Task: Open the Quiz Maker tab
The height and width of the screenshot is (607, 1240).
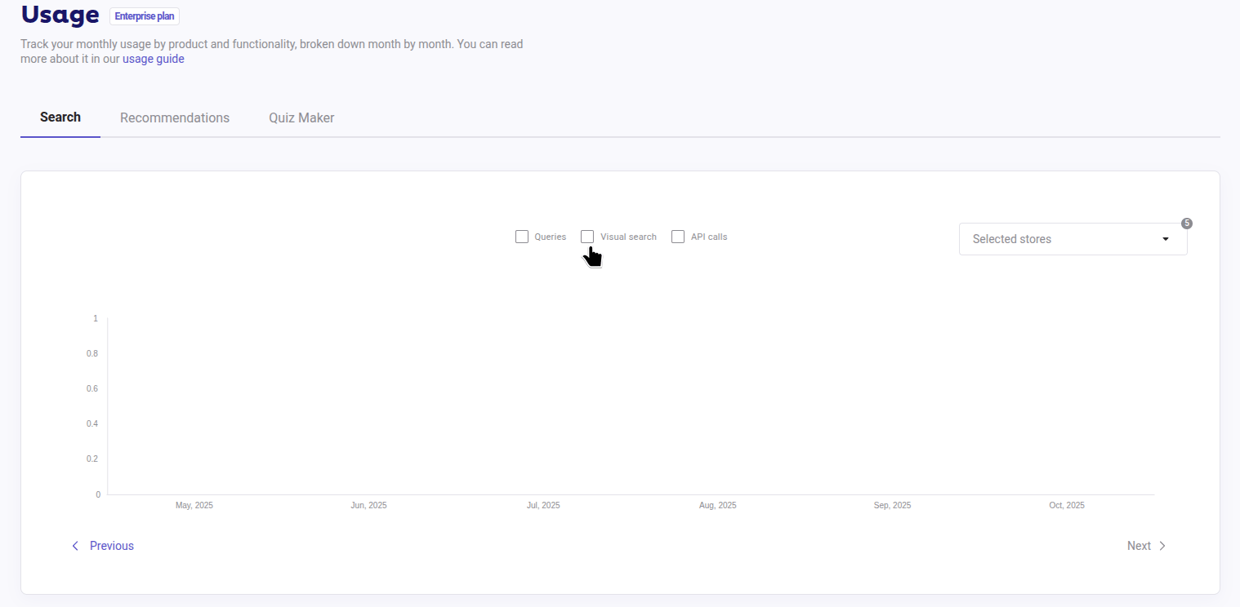Action: click(x=301, y=117)
